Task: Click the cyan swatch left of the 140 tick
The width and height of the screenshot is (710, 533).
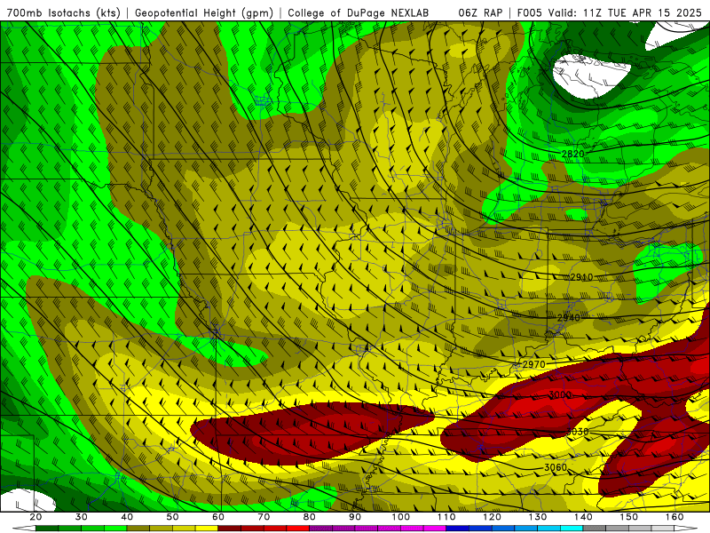Action: pyautogui.click(x=572, y=529)
